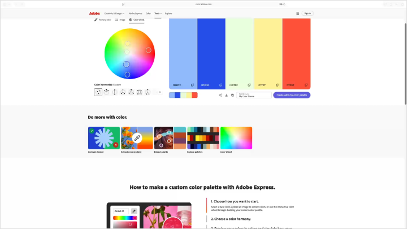
Task: Expand the Tools dropdown menu
Action: pos(158,14)
